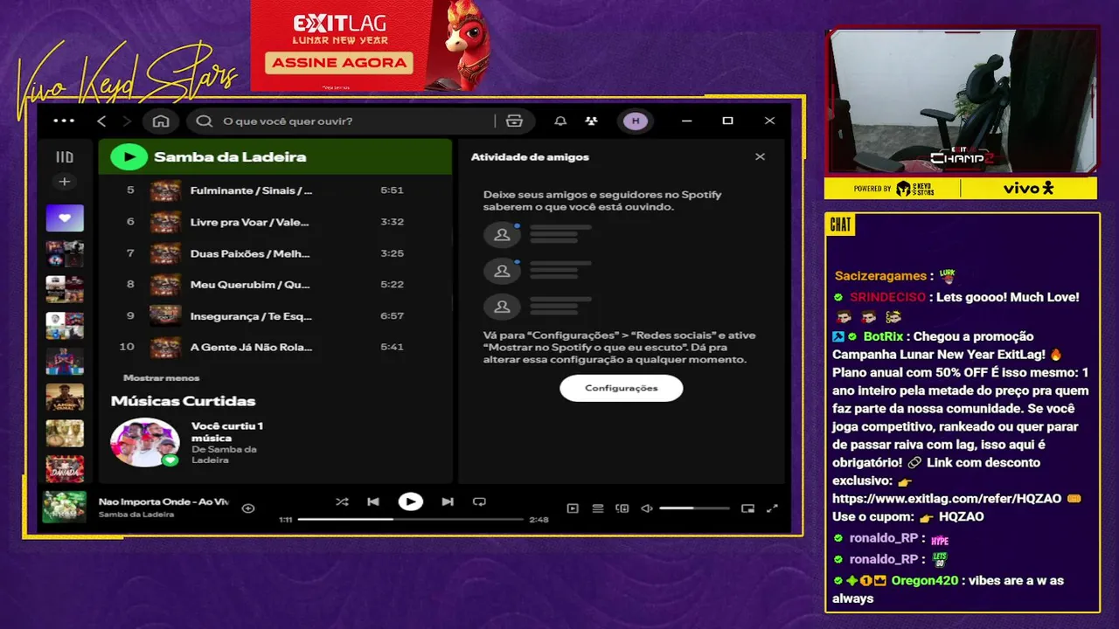The width and height of the screenshot is (1119, 629).
Task: Open now playing title 'Nao Importa Onde - Ao Vivo'
Action: [163, 501]
